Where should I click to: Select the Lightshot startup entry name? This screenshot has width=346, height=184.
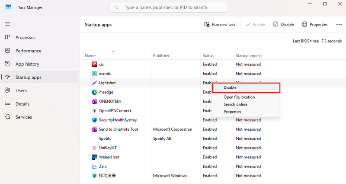(x=107, y=83)
